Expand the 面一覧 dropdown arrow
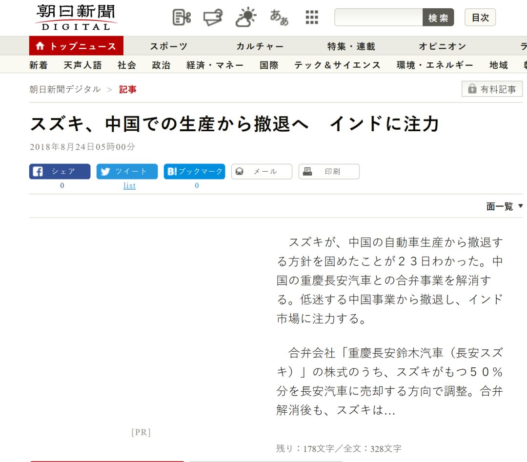Image resolution: width=527 pixels, height=462 pixels. click(x=520, y=206)
